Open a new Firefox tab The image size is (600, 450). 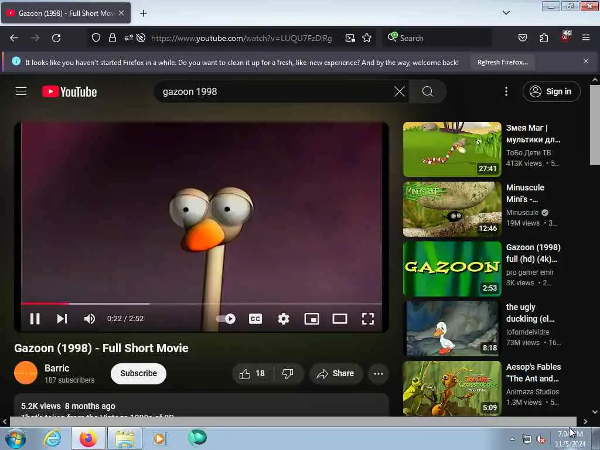[143, 13]
